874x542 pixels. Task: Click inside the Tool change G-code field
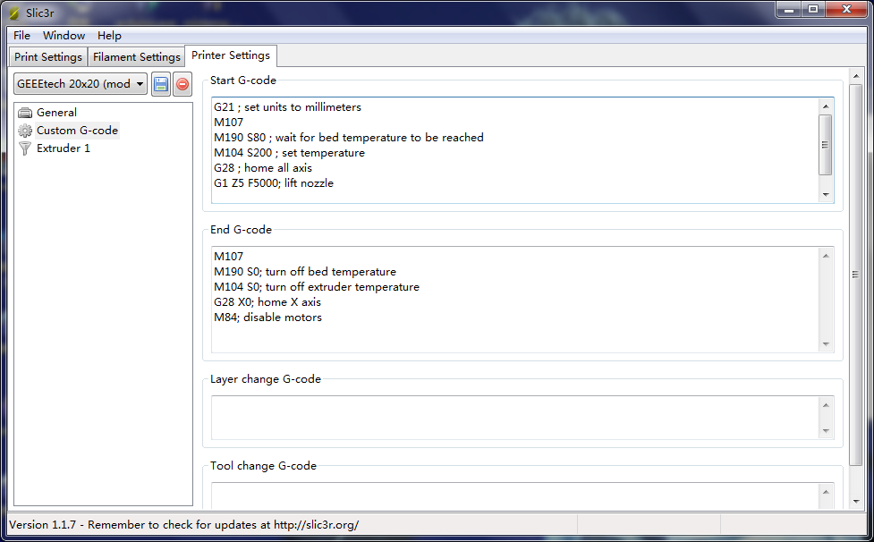[514, 495]
